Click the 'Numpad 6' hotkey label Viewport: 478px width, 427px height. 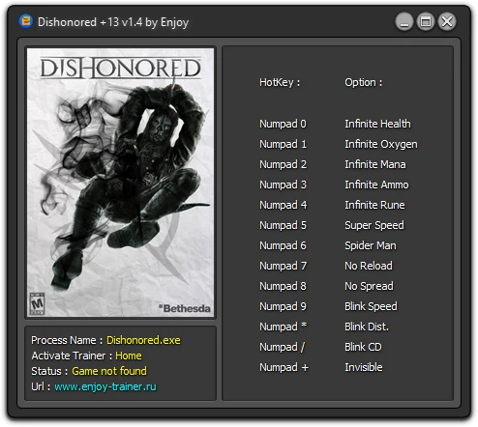pyautogui.click(x=283, y=245)
